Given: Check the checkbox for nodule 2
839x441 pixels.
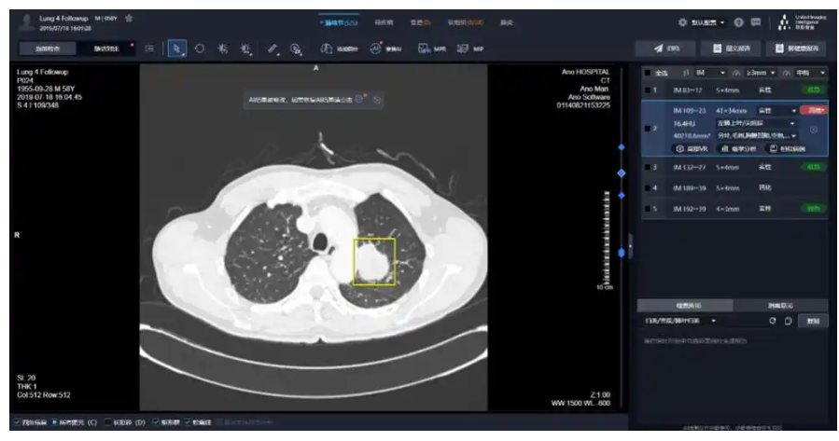Looking at the screenshot, I should (648, 129).
